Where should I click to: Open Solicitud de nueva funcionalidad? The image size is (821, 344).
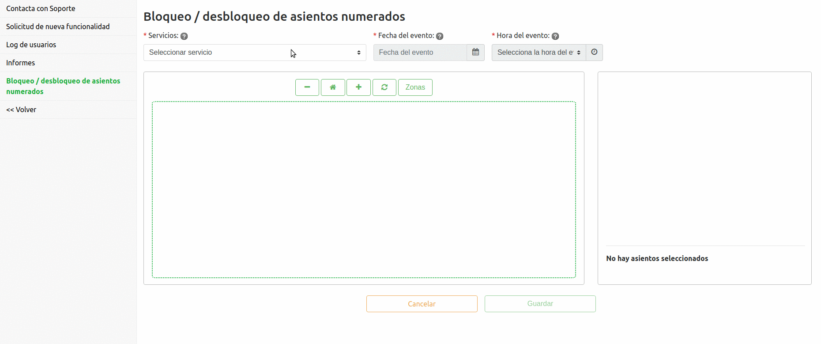point(68,26)
